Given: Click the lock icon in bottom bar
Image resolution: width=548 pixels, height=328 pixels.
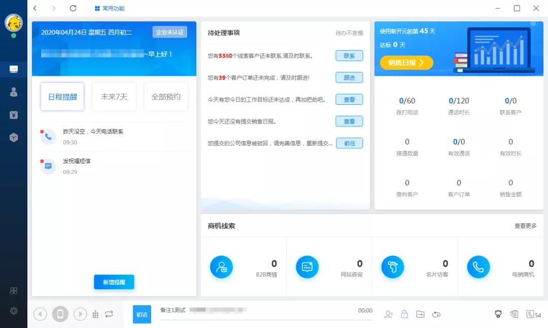Looking at the screenshot, I should (404, 314).
